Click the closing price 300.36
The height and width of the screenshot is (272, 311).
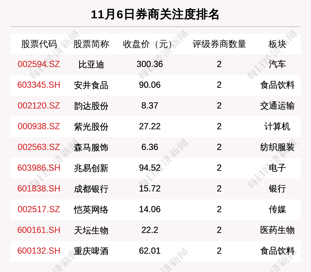tap(150, 64)
